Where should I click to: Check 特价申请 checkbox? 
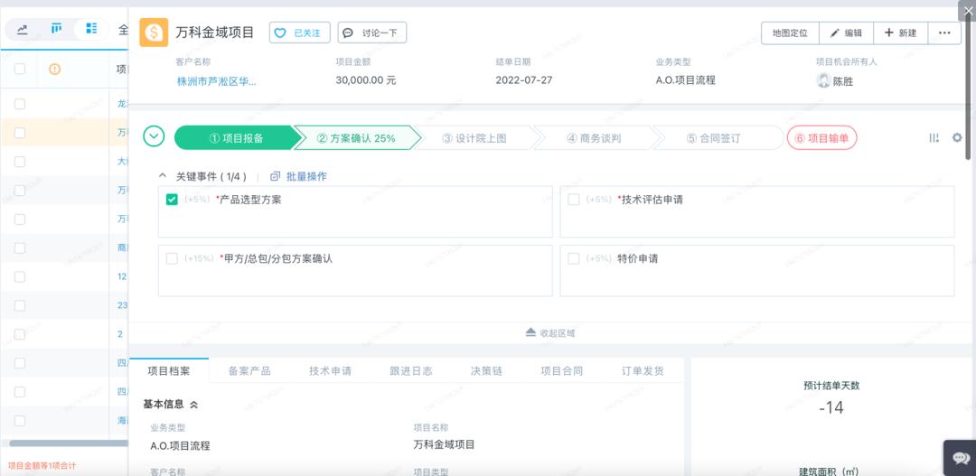coord(574,258)
